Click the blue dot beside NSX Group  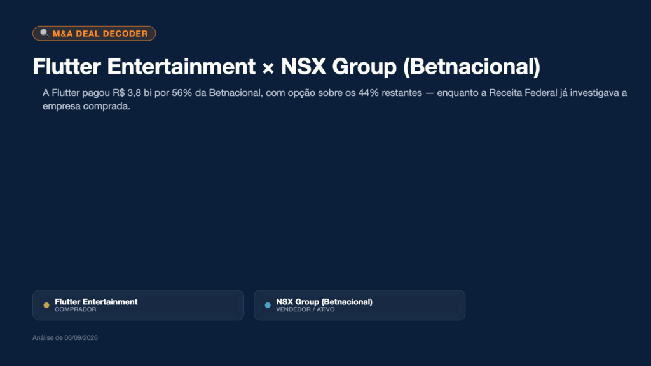(268, 305)
